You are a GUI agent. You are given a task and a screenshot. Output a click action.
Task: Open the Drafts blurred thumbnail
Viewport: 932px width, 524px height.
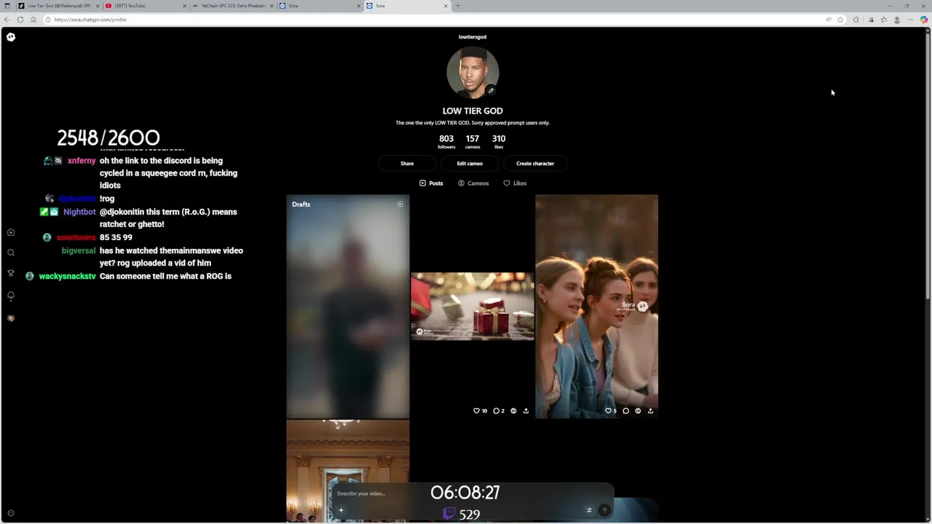click(348, 306)
